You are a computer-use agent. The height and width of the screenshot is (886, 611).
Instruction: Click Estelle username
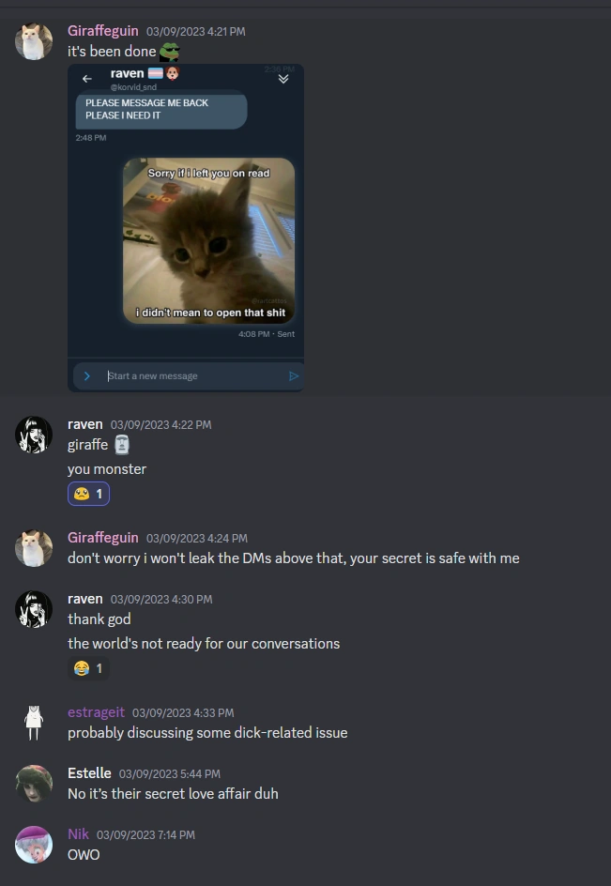click(89, 773)
